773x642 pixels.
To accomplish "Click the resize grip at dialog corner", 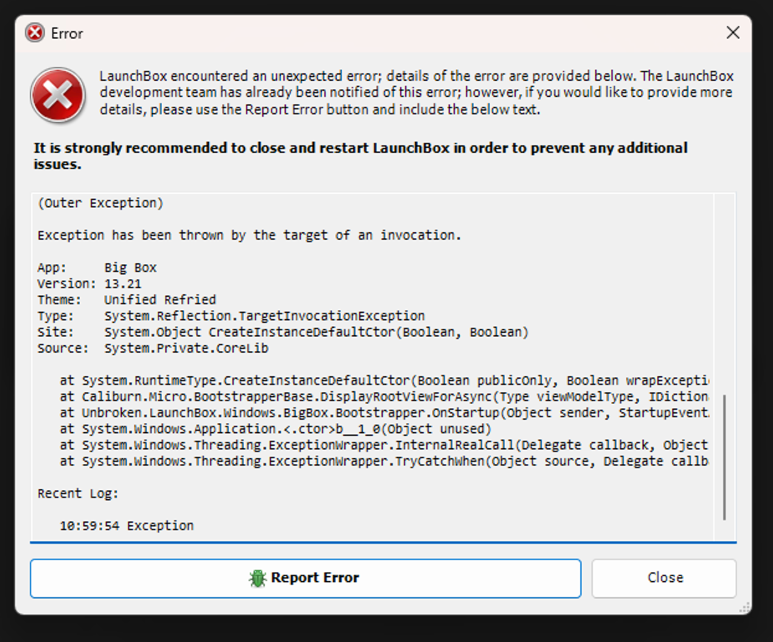I will tap(744, 607).
